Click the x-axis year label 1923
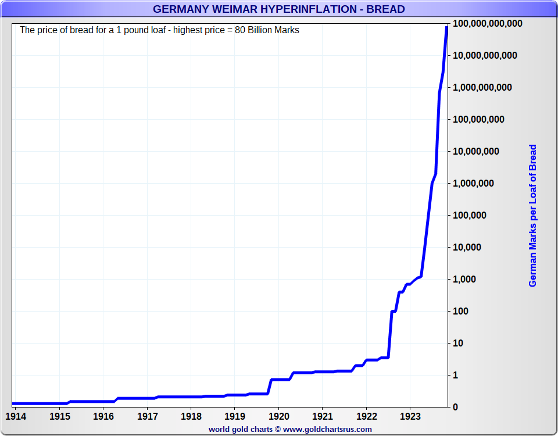 410,416
